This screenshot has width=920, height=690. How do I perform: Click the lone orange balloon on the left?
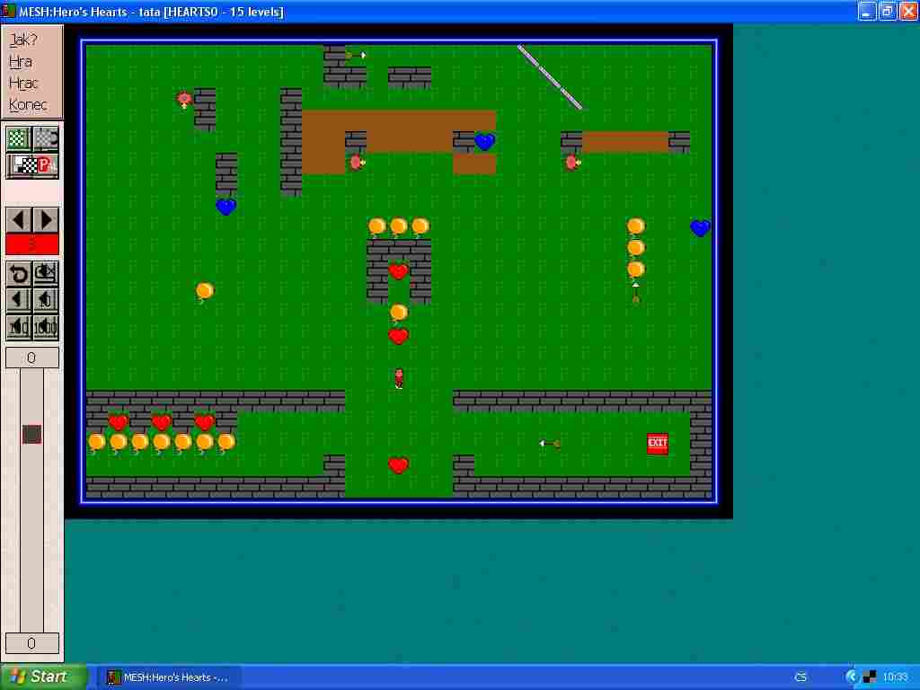click(x=204, y=291)
